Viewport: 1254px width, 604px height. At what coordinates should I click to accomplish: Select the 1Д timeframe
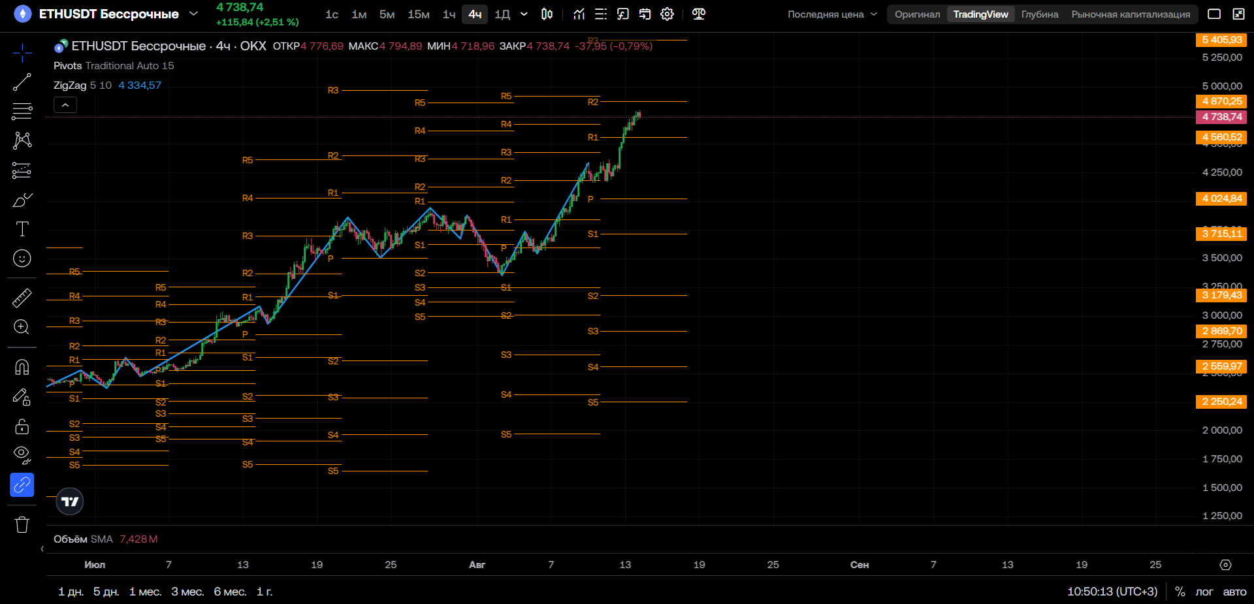point(502,14)
